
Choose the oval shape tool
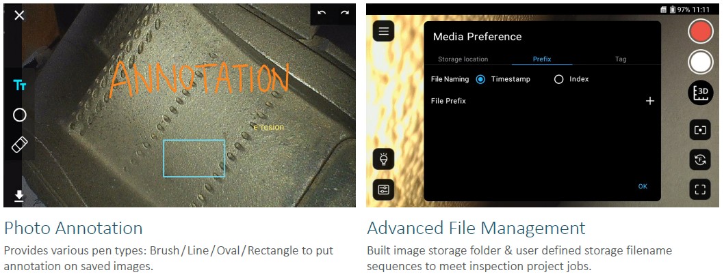tap(19, 115)
